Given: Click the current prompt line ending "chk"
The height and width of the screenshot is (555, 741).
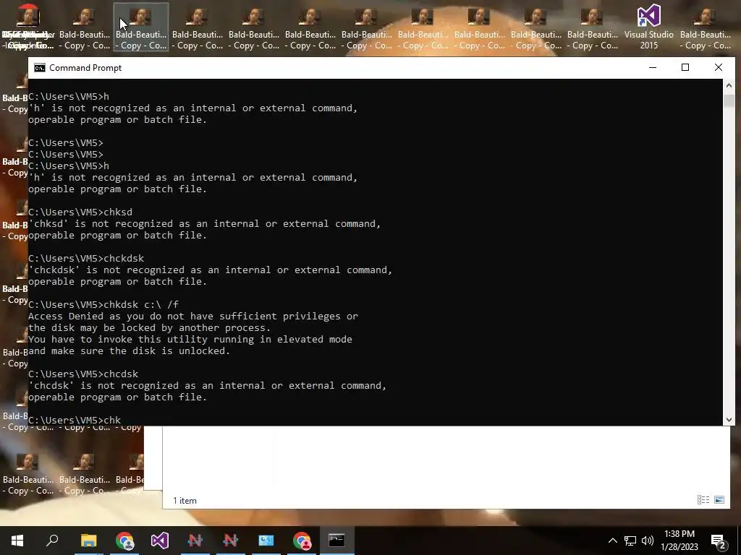Looking at the screenshot, I should (x=75, y=420).
